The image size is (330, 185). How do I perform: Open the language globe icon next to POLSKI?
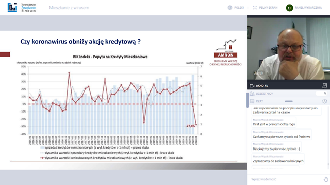tap(230, 8)
